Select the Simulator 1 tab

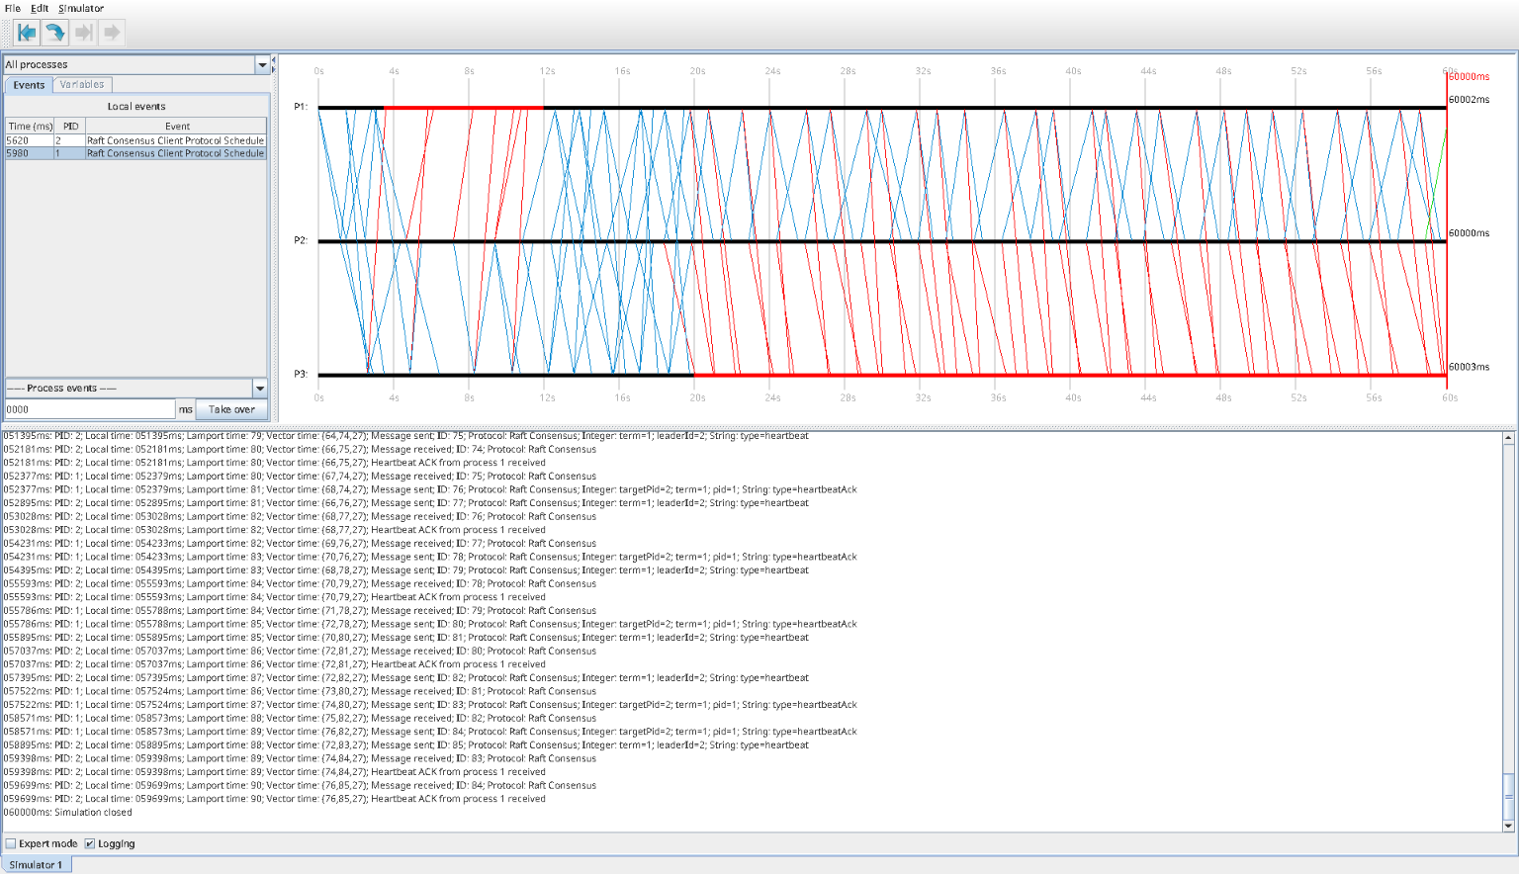pos(36,865)
